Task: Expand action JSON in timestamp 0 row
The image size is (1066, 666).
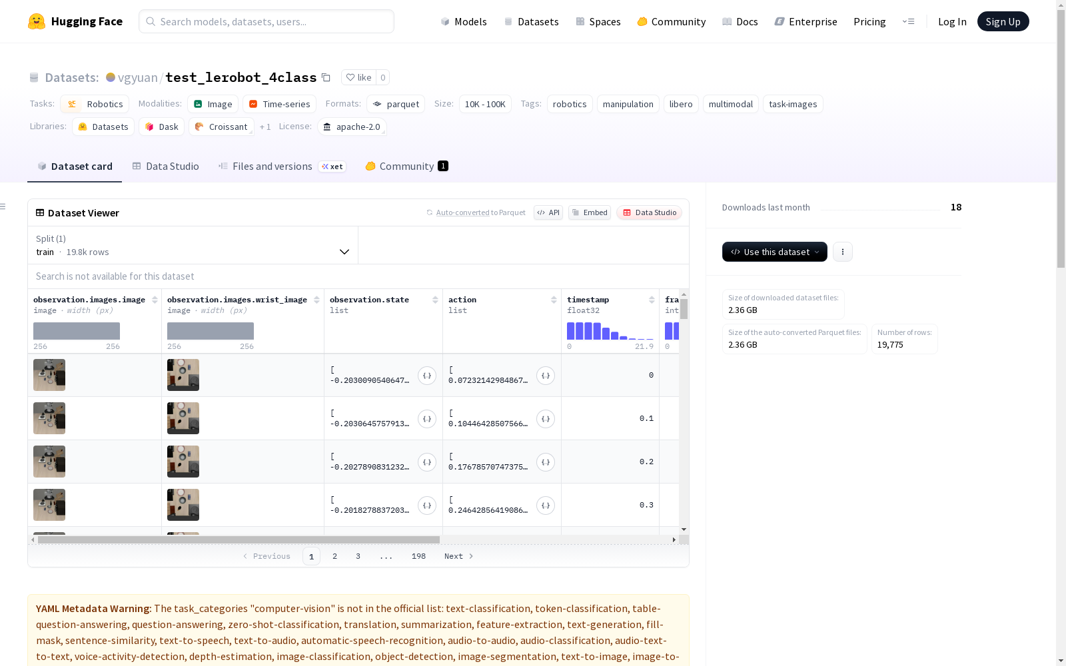Action: pos(546,376)
